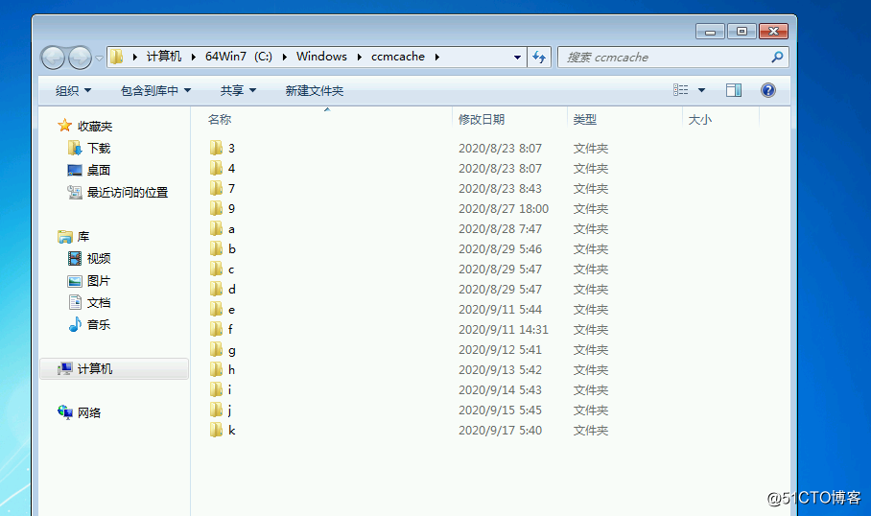The image size is (871, 516).
Task: Go back with the Back arrow button
Action: pyautogui.click(x=54, y=58)
